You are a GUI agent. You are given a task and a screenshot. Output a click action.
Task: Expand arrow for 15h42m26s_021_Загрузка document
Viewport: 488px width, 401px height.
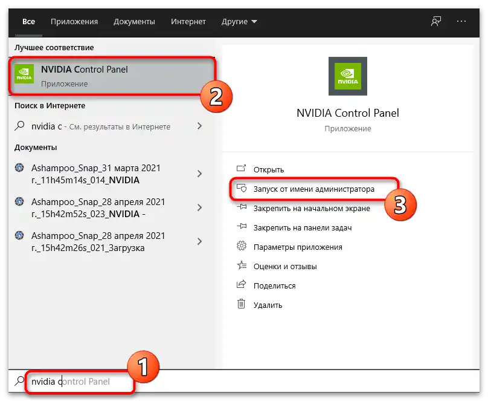200,241
